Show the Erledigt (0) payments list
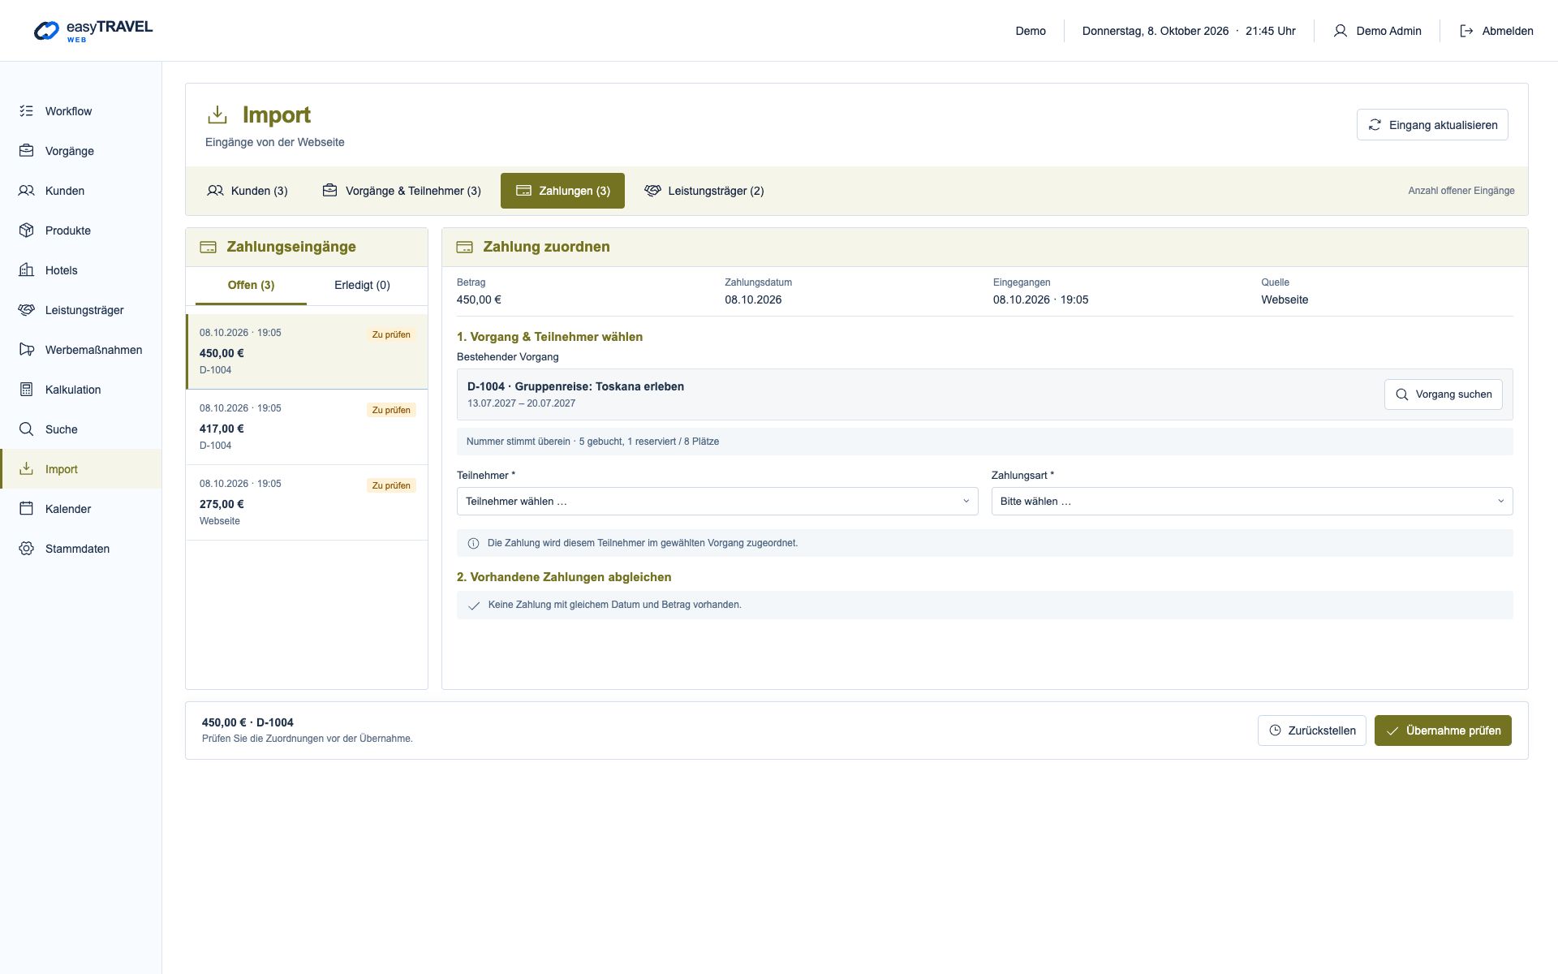Viewport: 1558px width, 974px height. pos(362,286)
